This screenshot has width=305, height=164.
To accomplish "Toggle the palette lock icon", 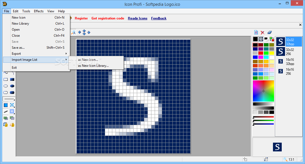I will point(12,125).
